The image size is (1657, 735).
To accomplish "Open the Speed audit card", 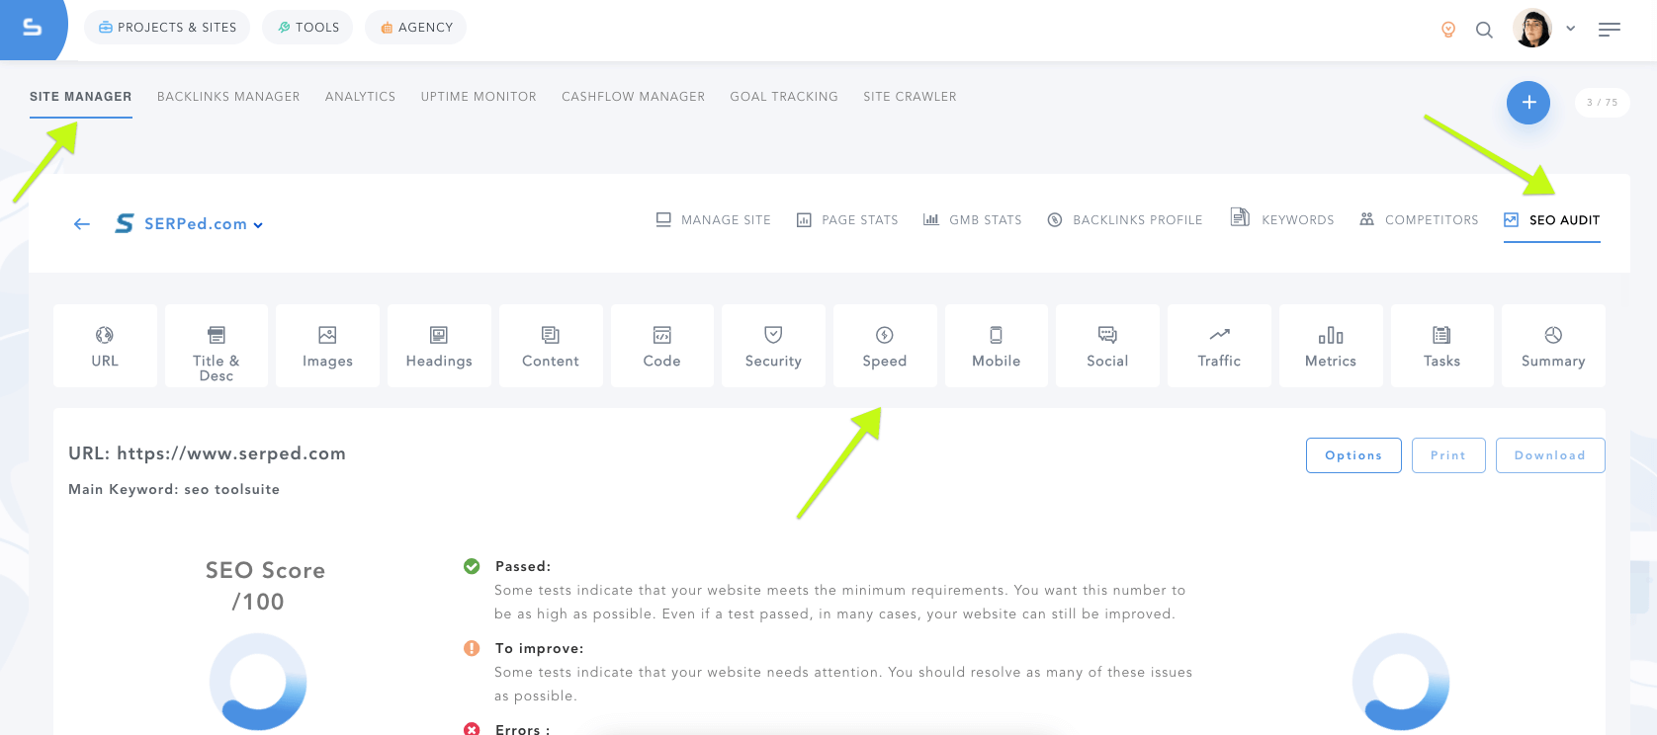I will click(x=885, y=346).
